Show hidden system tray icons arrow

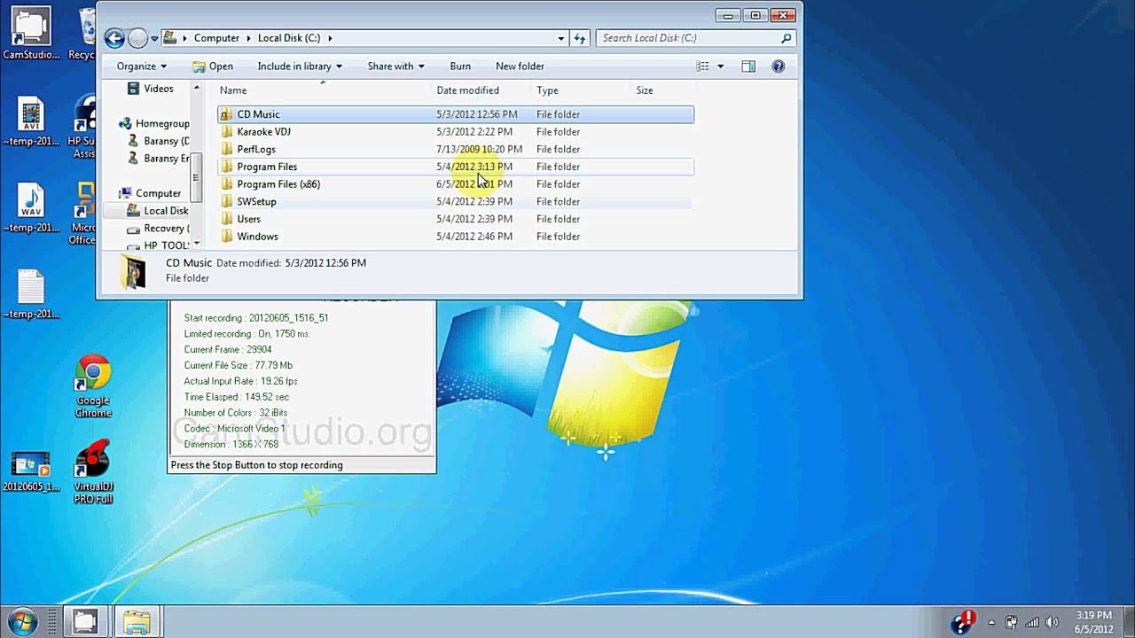(x=991, y=622)
